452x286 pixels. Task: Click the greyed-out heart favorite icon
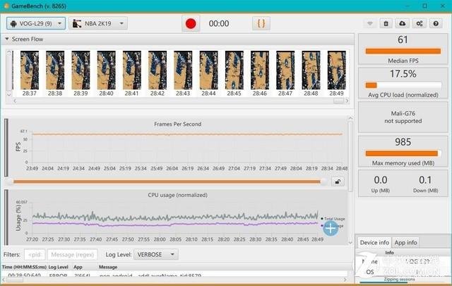click(370, 23)
